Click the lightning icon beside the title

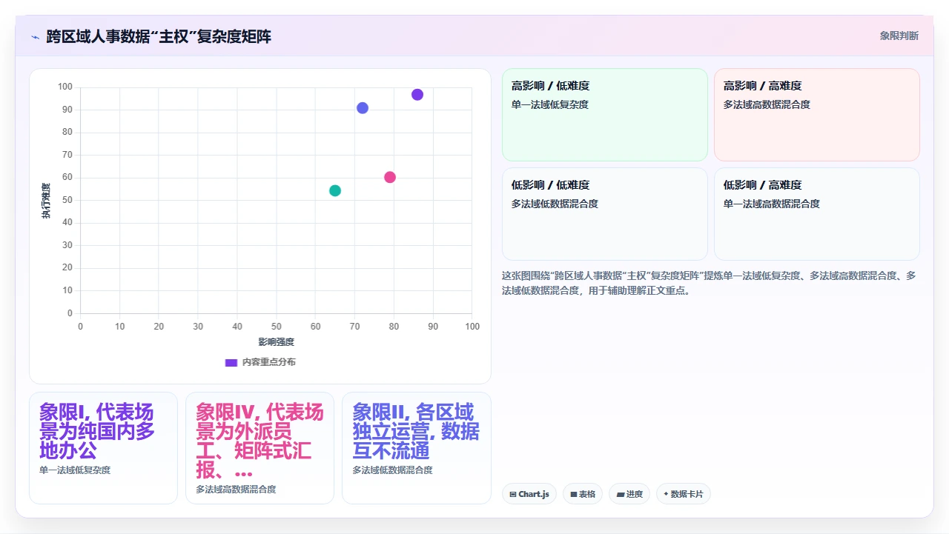[x=35, y=37]
